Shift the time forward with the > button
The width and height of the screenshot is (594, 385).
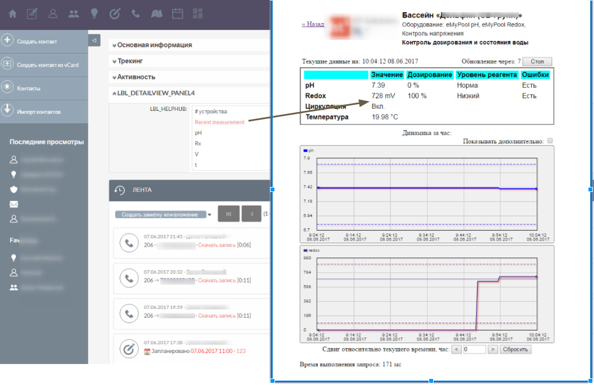pos(493,349)
